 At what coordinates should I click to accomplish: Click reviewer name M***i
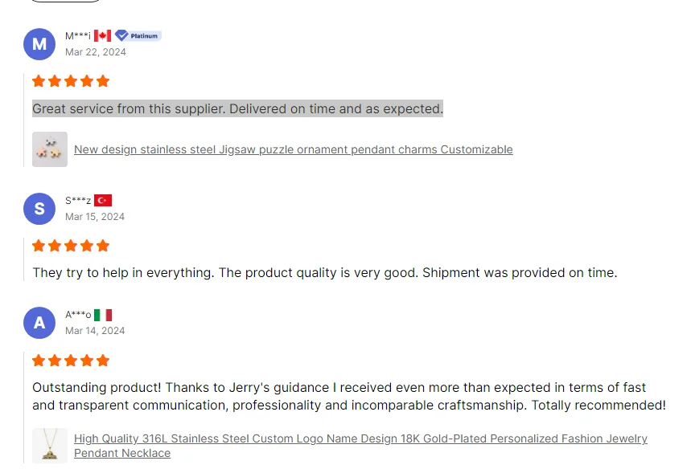78,35
